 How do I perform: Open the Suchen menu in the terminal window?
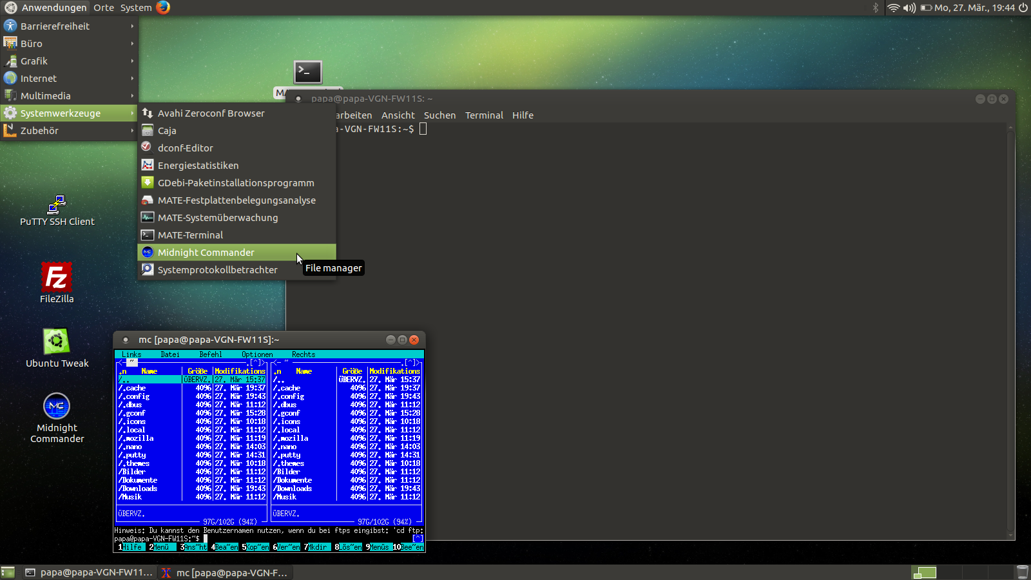439,115
